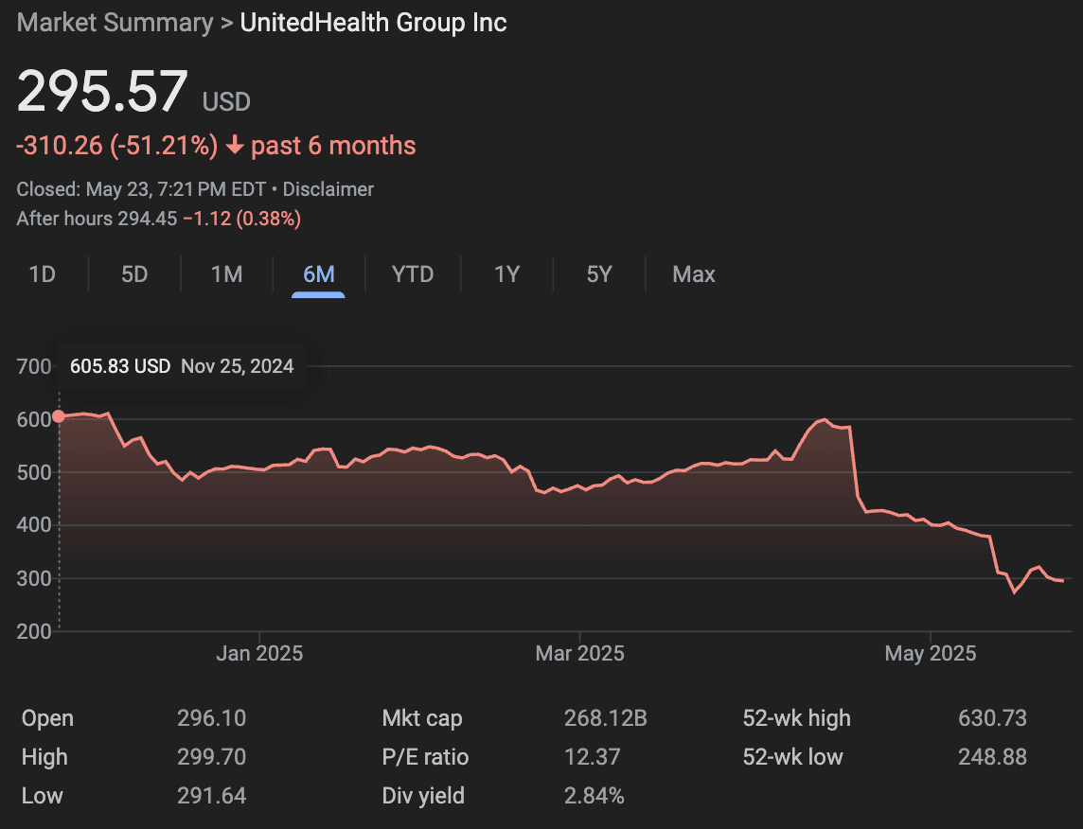
Task: Click the Div yield label
Action: (x=423, y=797)
